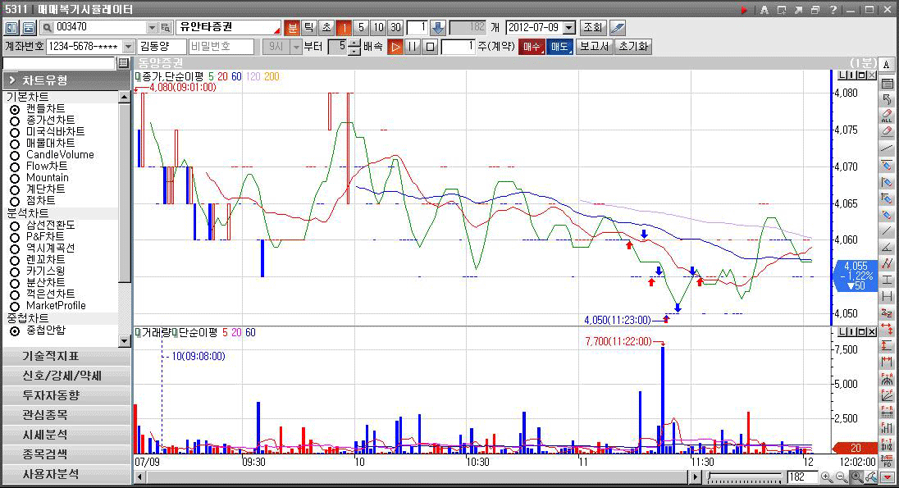Open the stock code lookup icon next to 003470

pyautogui.click(x=165, y=28)
